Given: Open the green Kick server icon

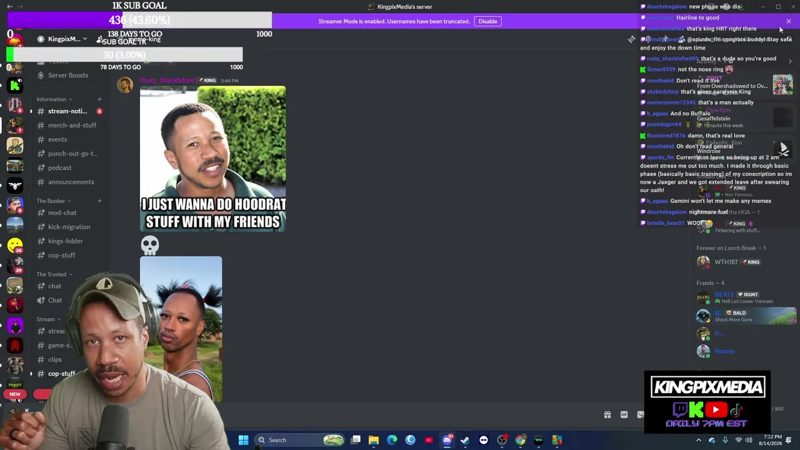Looking at the screenshot, I should [15, 86].
